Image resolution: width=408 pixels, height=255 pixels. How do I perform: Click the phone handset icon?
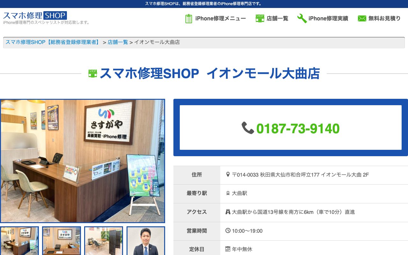pos(248,128)
